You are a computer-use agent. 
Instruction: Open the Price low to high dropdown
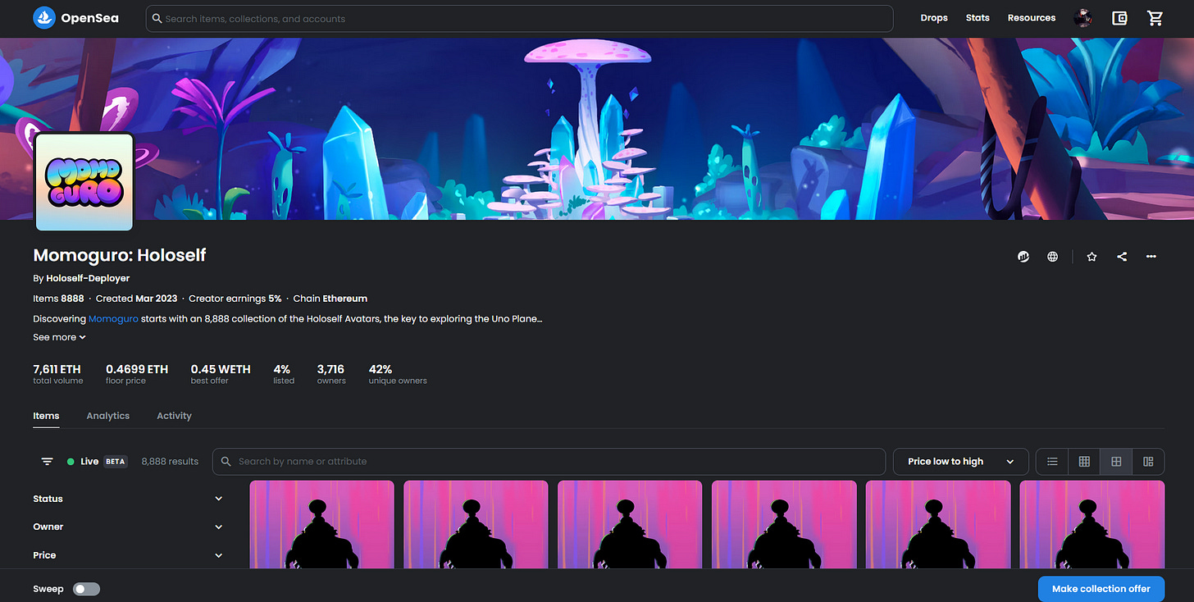(x=960, y=462)
